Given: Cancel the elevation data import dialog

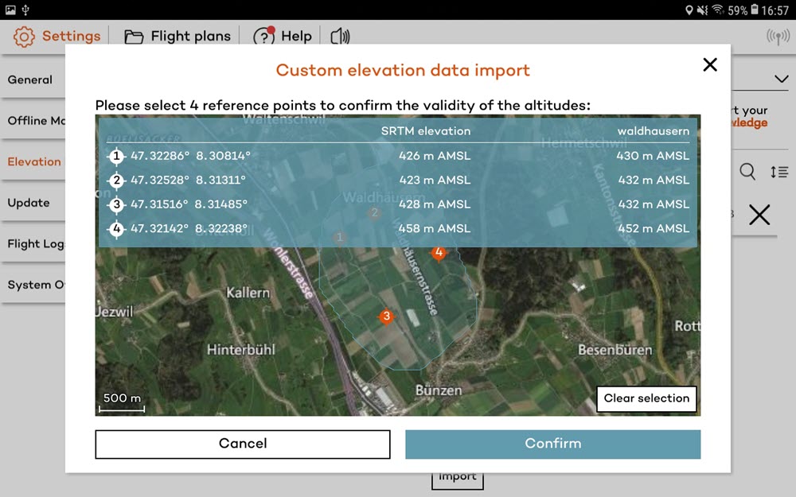Looking at the screenshot, I should click(x=242, y=444).
